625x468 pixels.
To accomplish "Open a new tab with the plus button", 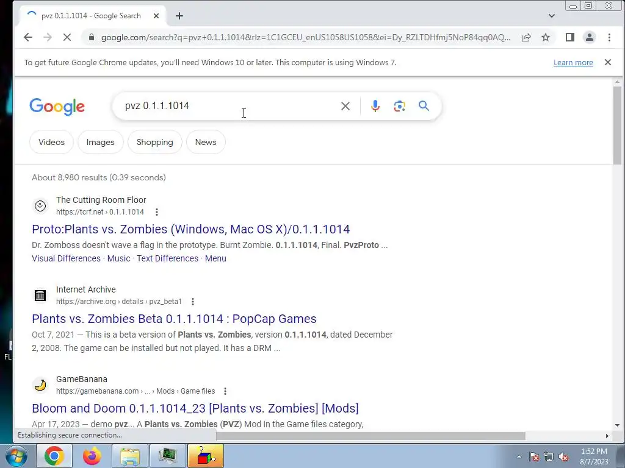I will click(179, 16).
